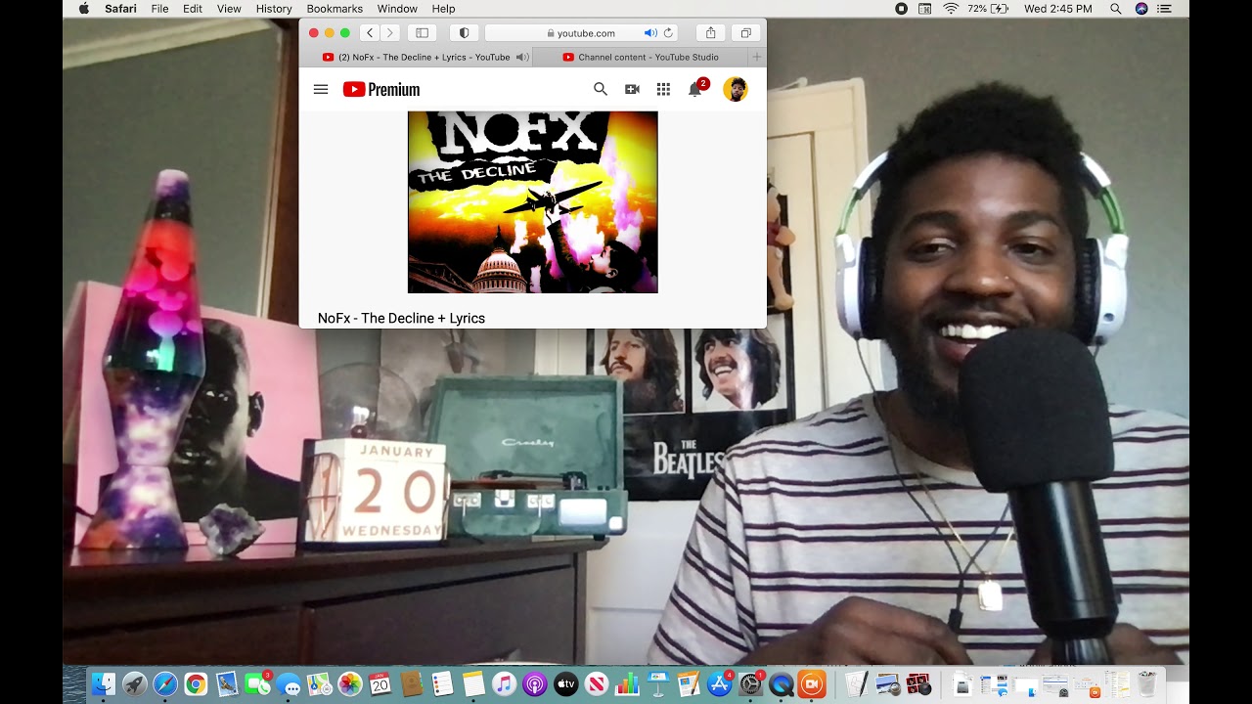The width and height of the screenshot is (1252, 704).
Task: Open Finder from the Dock
Action: tap(104, 684)
